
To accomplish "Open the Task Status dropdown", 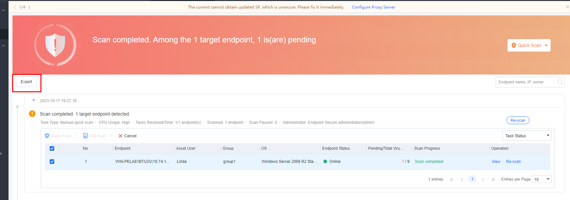I will pos(527,136).
